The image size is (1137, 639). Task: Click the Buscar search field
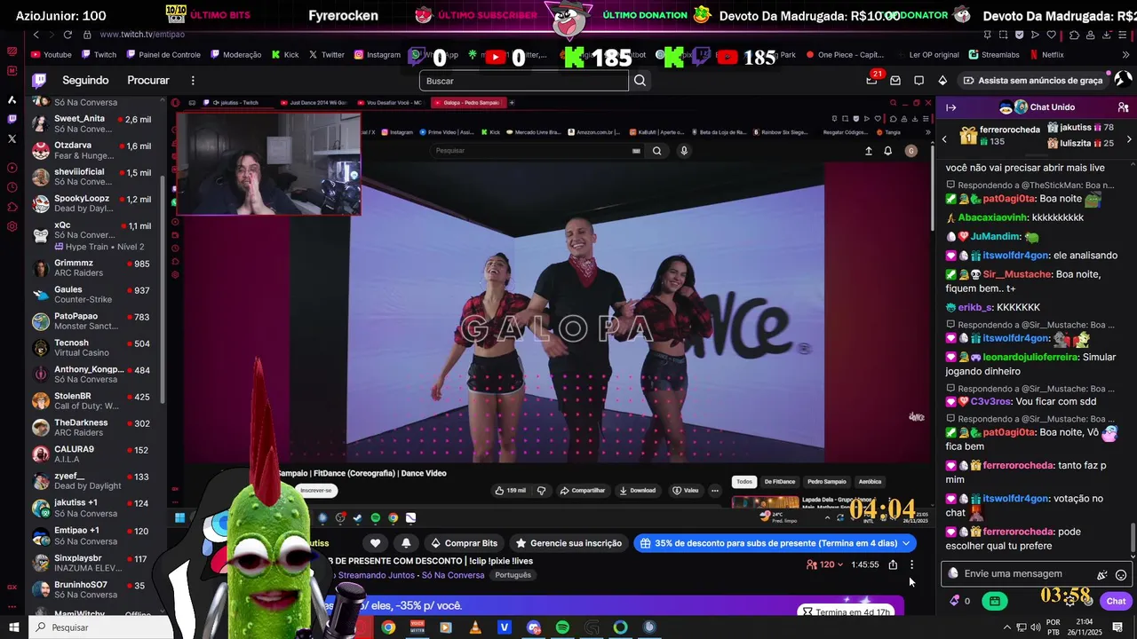tap(524, 81)
